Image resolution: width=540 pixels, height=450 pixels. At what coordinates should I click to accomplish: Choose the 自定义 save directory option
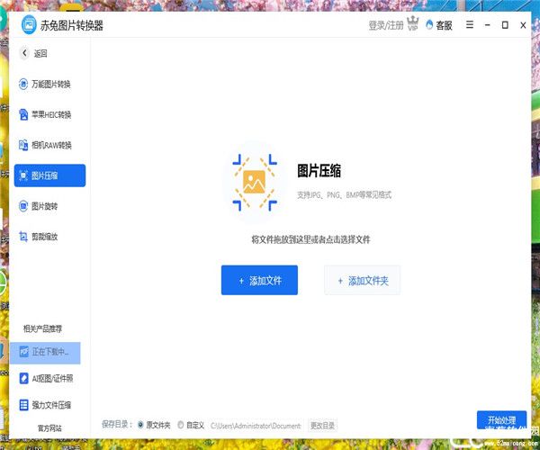click(x=181, y=425)
